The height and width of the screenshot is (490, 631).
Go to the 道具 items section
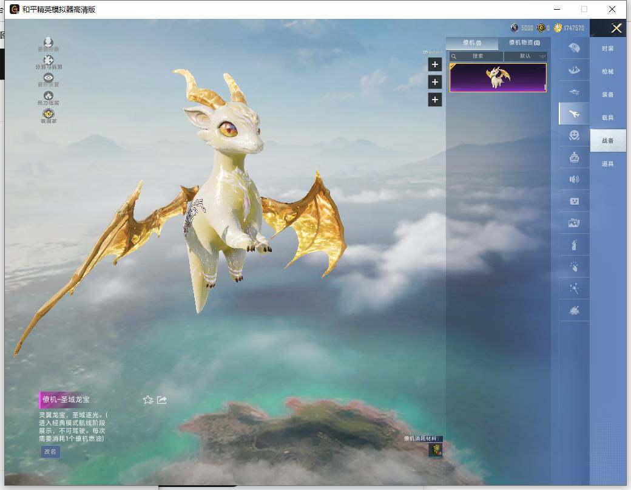tap(607, 164)
